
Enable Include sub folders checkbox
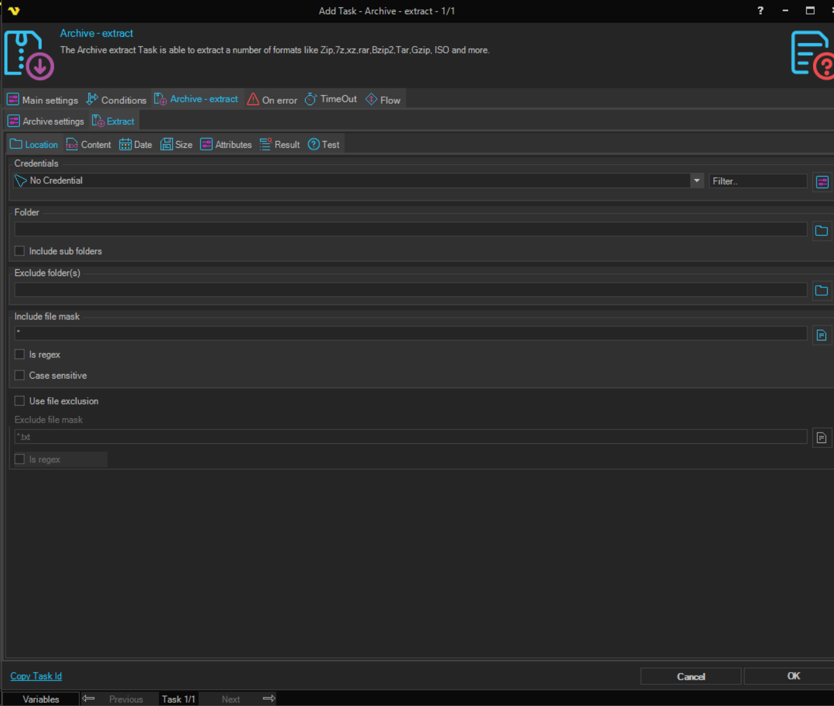click(20, 251)
